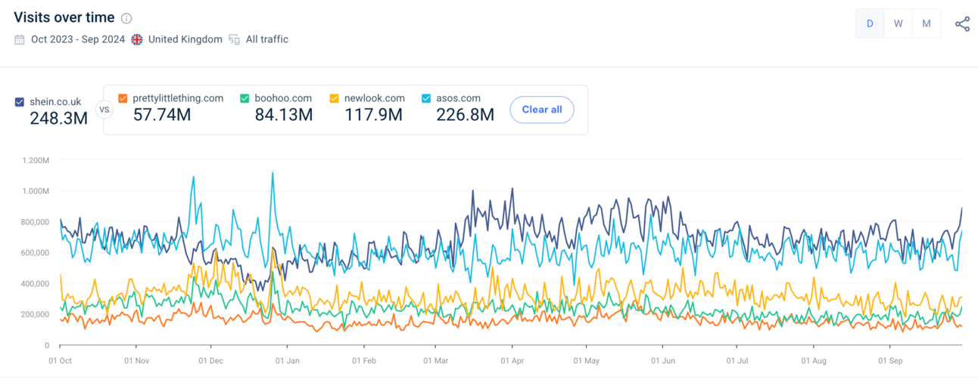The height and width of the screenshot is (386, 978).
Task: Switch to weekly granularity (W)
Action: 898,23
